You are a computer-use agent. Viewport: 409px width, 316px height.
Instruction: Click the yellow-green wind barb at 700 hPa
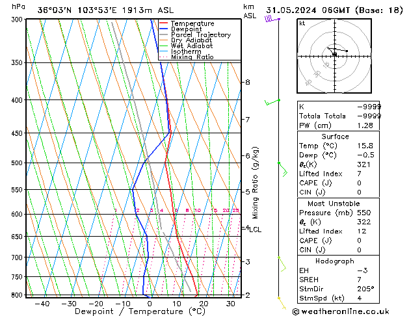pos(282,264)
